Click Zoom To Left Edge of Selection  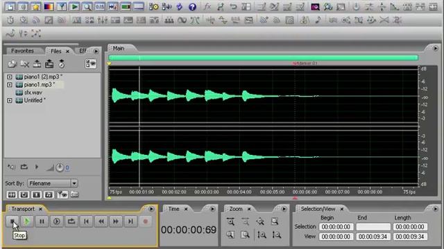click(x=230, y=234)
